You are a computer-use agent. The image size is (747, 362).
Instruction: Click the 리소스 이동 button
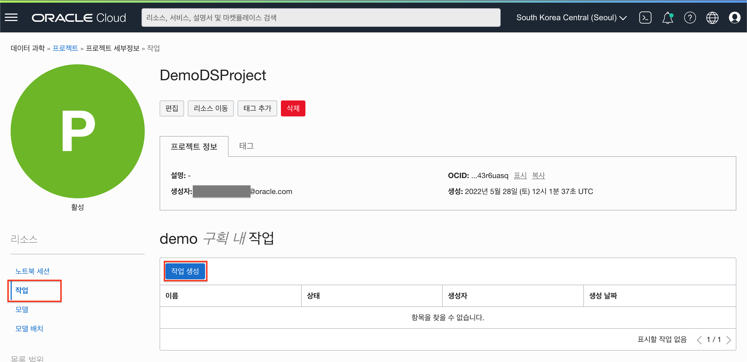pyautogui.click(x=211, y=108)
